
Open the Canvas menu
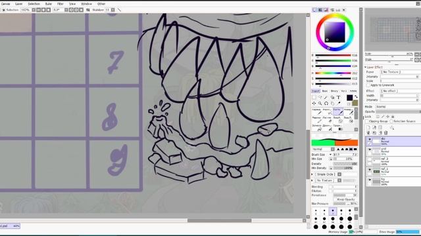(x=6, y=4)
